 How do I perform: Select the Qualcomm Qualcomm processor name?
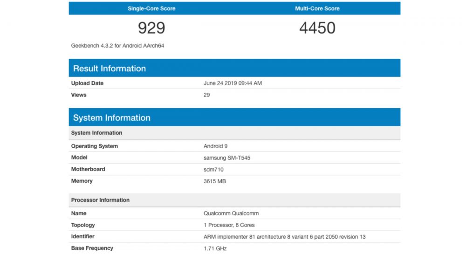231,213
